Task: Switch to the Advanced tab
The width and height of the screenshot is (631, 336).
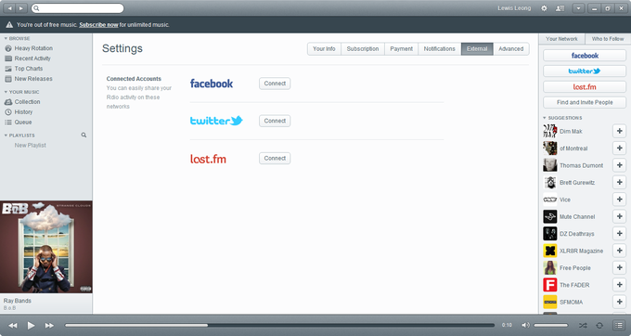Action: [511, 48]
